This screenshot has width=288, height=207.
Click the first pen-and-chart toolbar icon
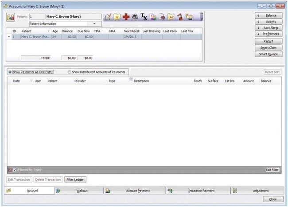[x=107, y=17]
